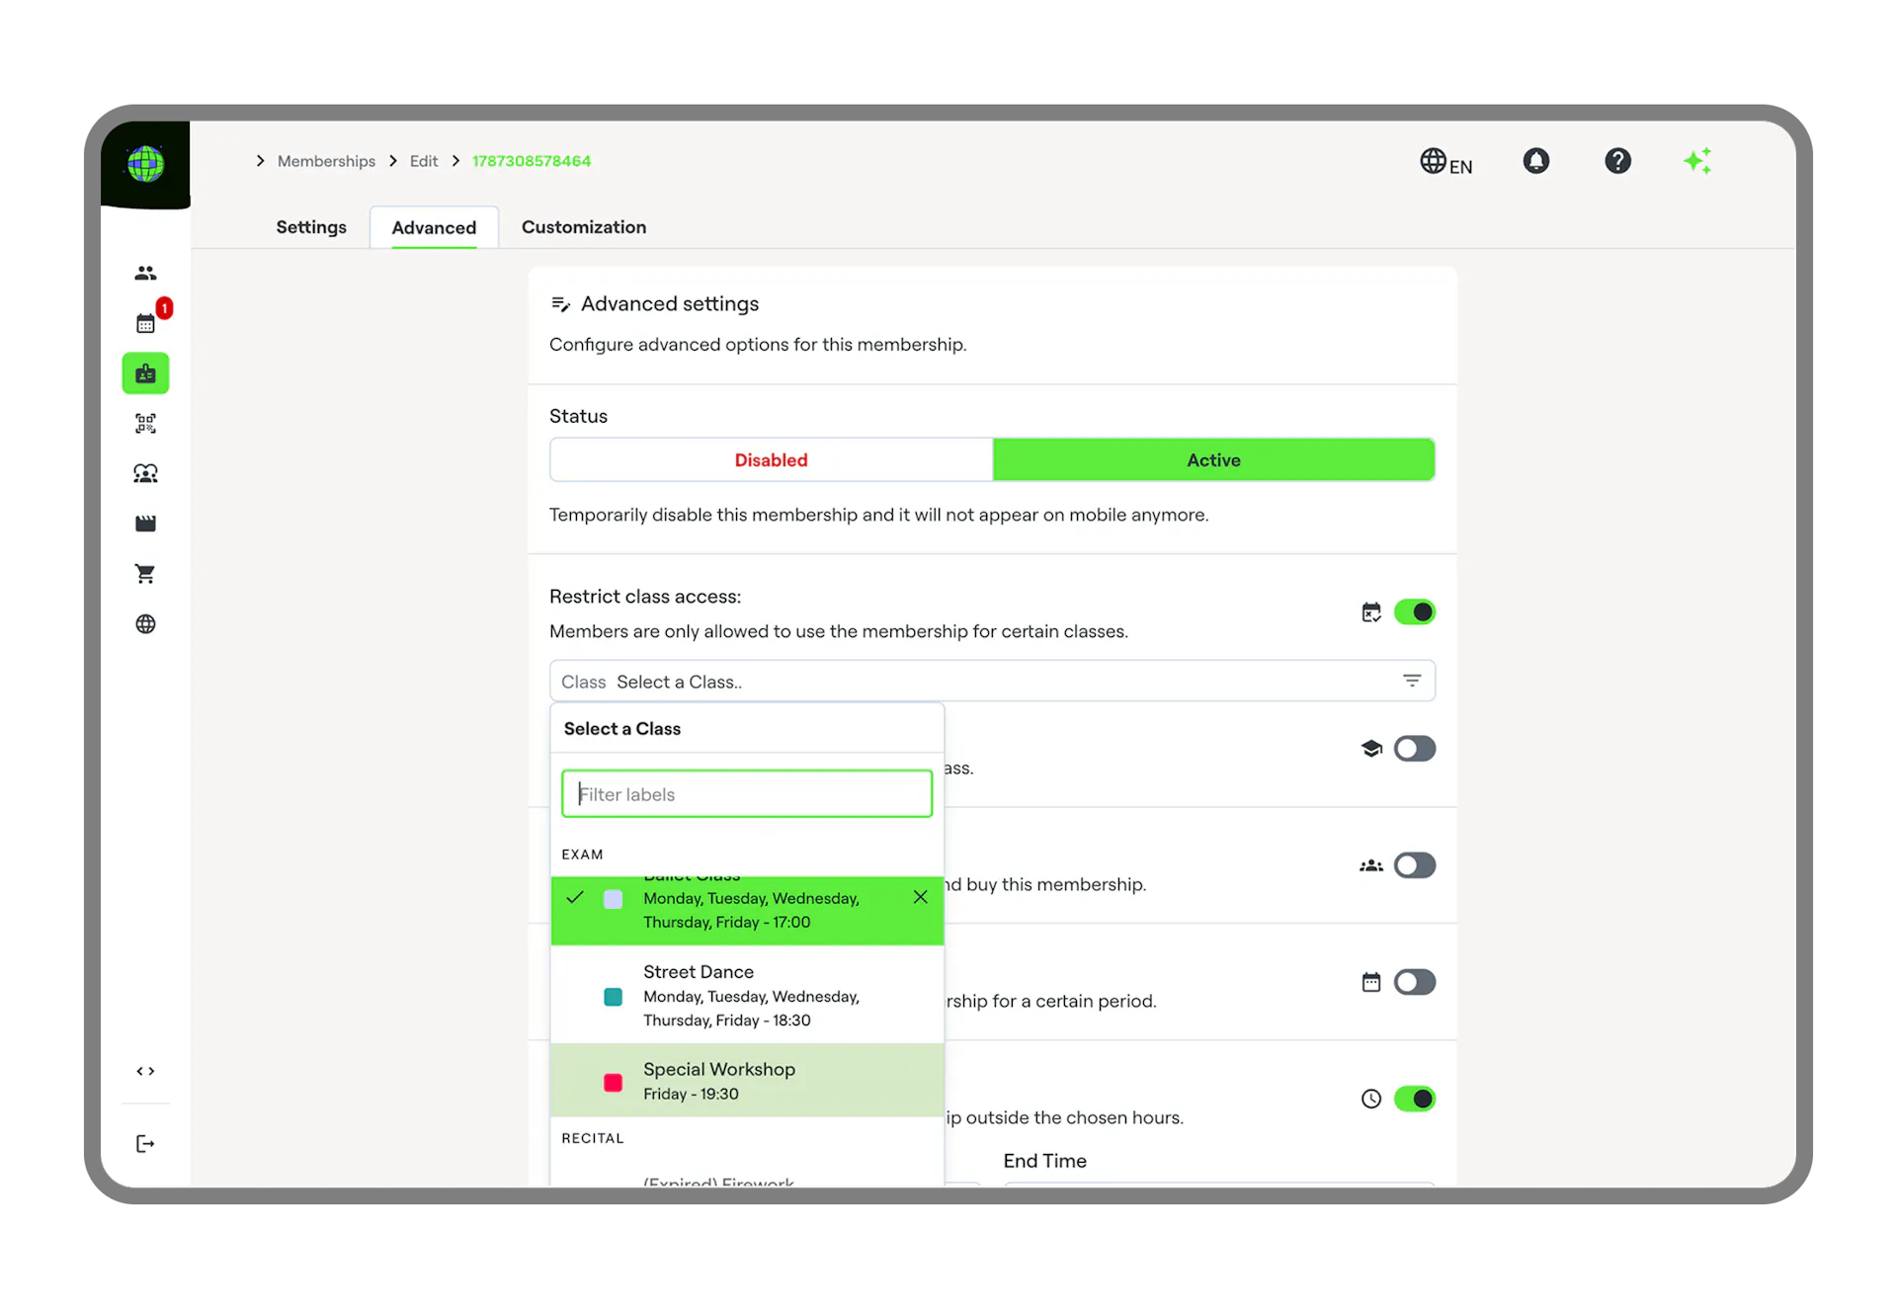The height and width of the screenshot is (1307, 1897).
Task: Enable the toggle next to graduation cap
Action: (x=1414, y=749)
